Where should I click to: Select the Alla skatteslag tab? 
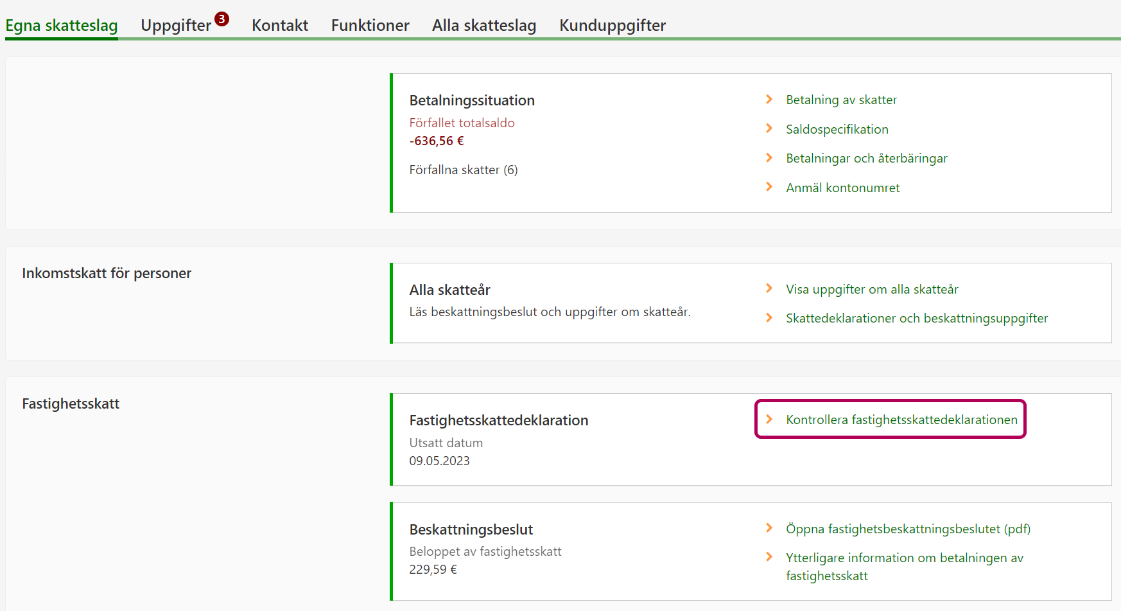484,26
